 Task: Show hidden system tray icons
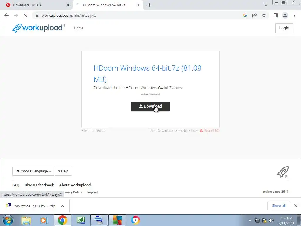coord(250,221)
